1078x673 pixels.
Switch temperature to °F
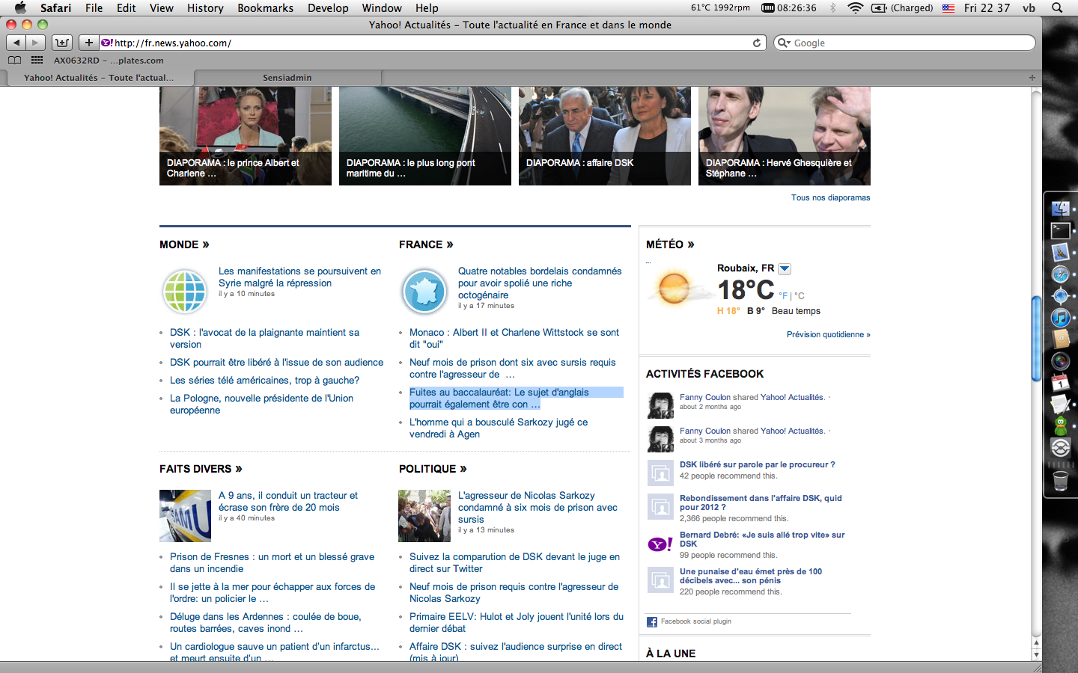click(x=783, y=296)
